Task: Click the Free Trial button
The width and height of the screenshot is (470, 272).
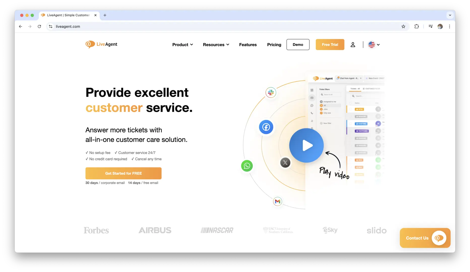Action: pyautogui.click(x=330, y=45)
